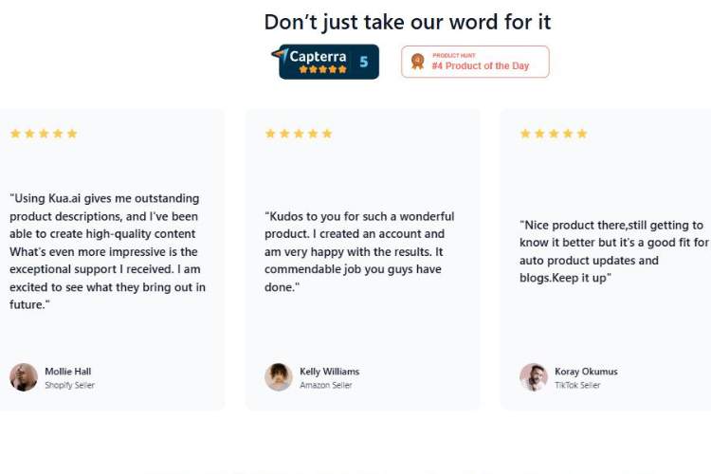The width and height of the screenshot is (711, 474).
Task: Click Koray Okumus' profile avatar
Action: click(534, 377)
